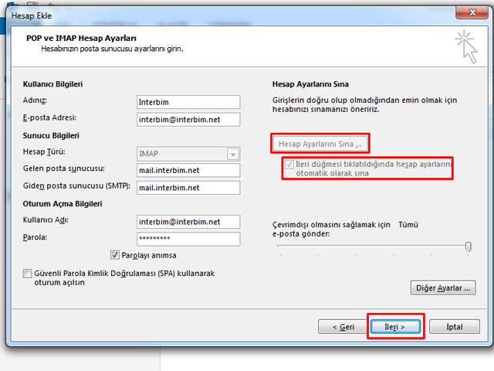
Task: Enable Güvenli Parola Kimlik Doğrulaması (SPA) checkbox
Action: pos(28,274)
